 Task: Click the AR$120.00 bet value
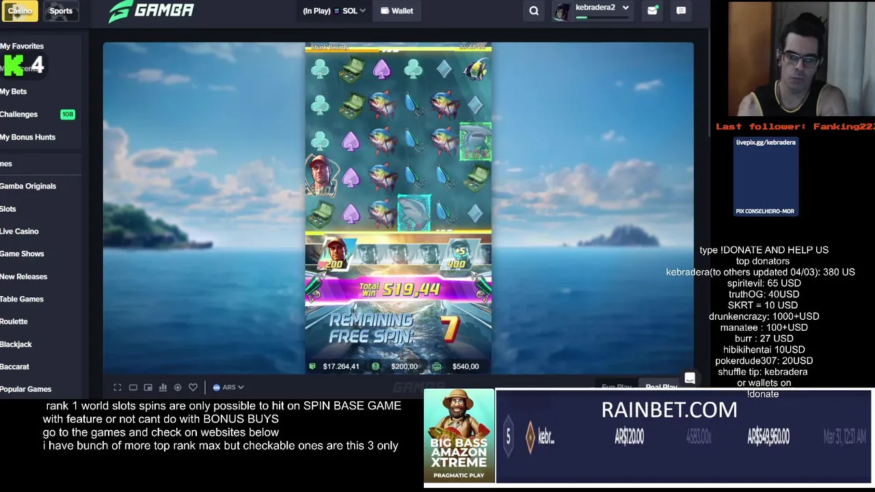[x=629, y=436]
